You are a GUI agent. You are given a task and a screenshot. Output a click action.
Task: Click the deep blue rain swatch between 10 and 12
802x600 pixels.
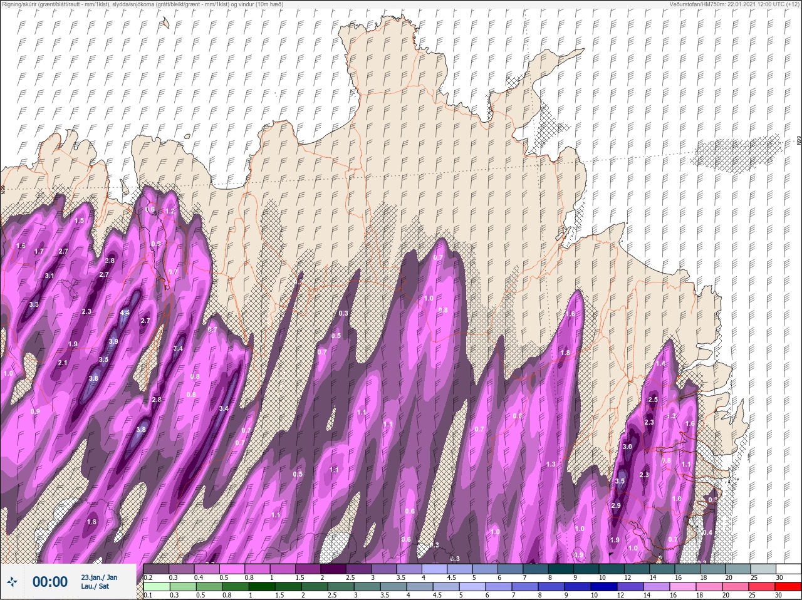(x=604, y=587)
